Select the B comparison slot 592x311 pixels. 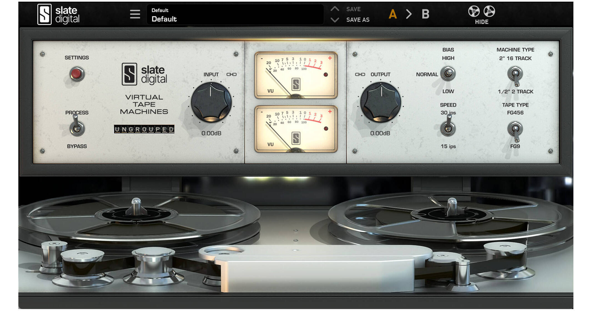point(425,14)
